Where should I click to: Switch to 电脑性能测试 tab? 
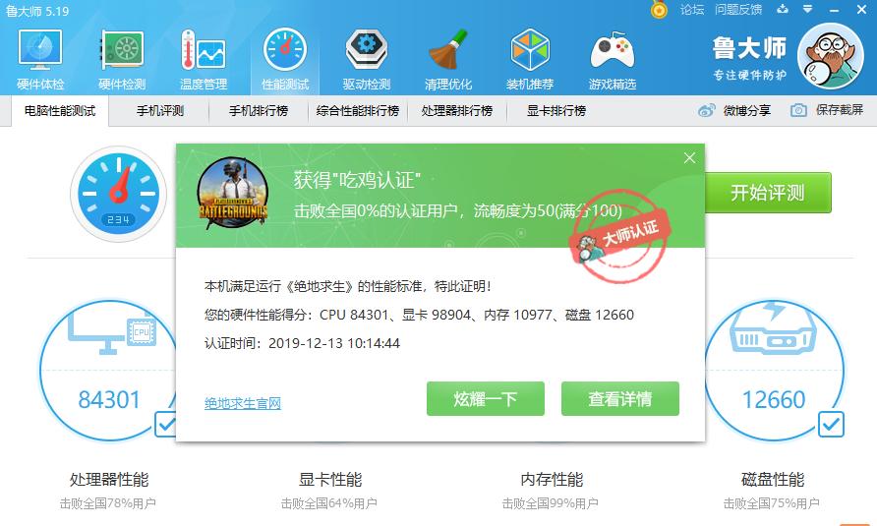[x=60, y=111]
